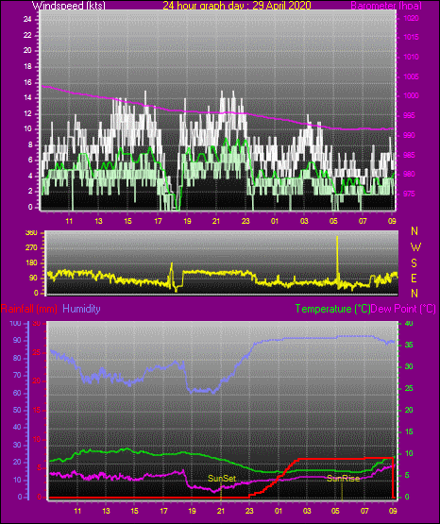Click the 985 barometer axis value
Image resolution: width=440 pixels, height=524 pixels.
(x=410, y=155)
